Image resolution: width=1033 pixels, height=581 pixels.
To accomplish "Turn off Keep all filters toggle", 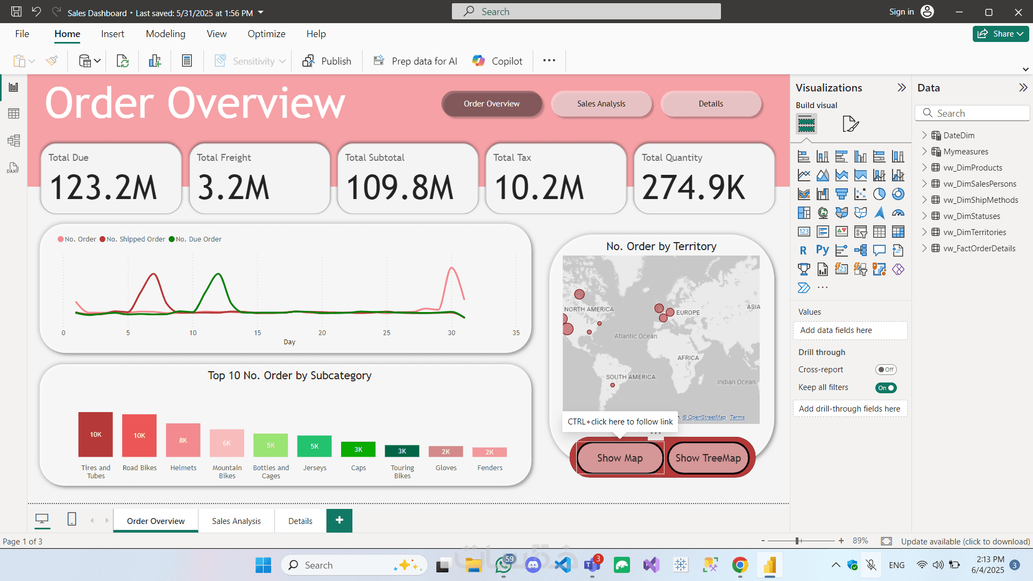I will [x=886, y=388].
